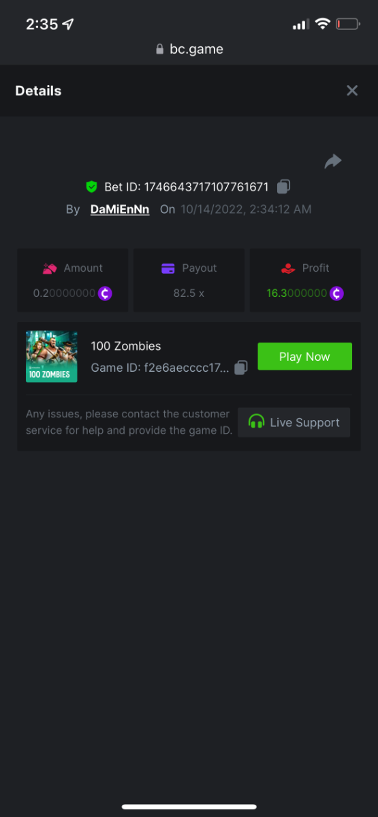Click the currency coin beside the profit

pyautogui.click(x=336, y=293)
